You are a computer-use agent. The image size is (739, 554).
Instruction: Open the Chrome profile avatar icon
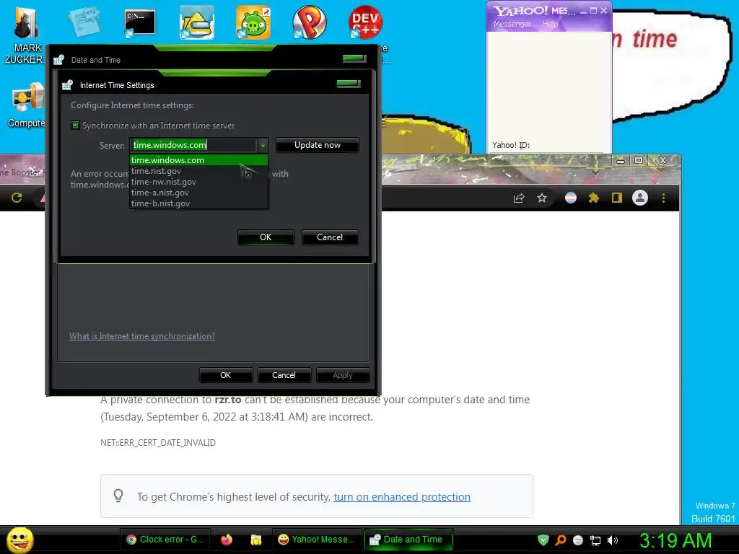[640, 198]
